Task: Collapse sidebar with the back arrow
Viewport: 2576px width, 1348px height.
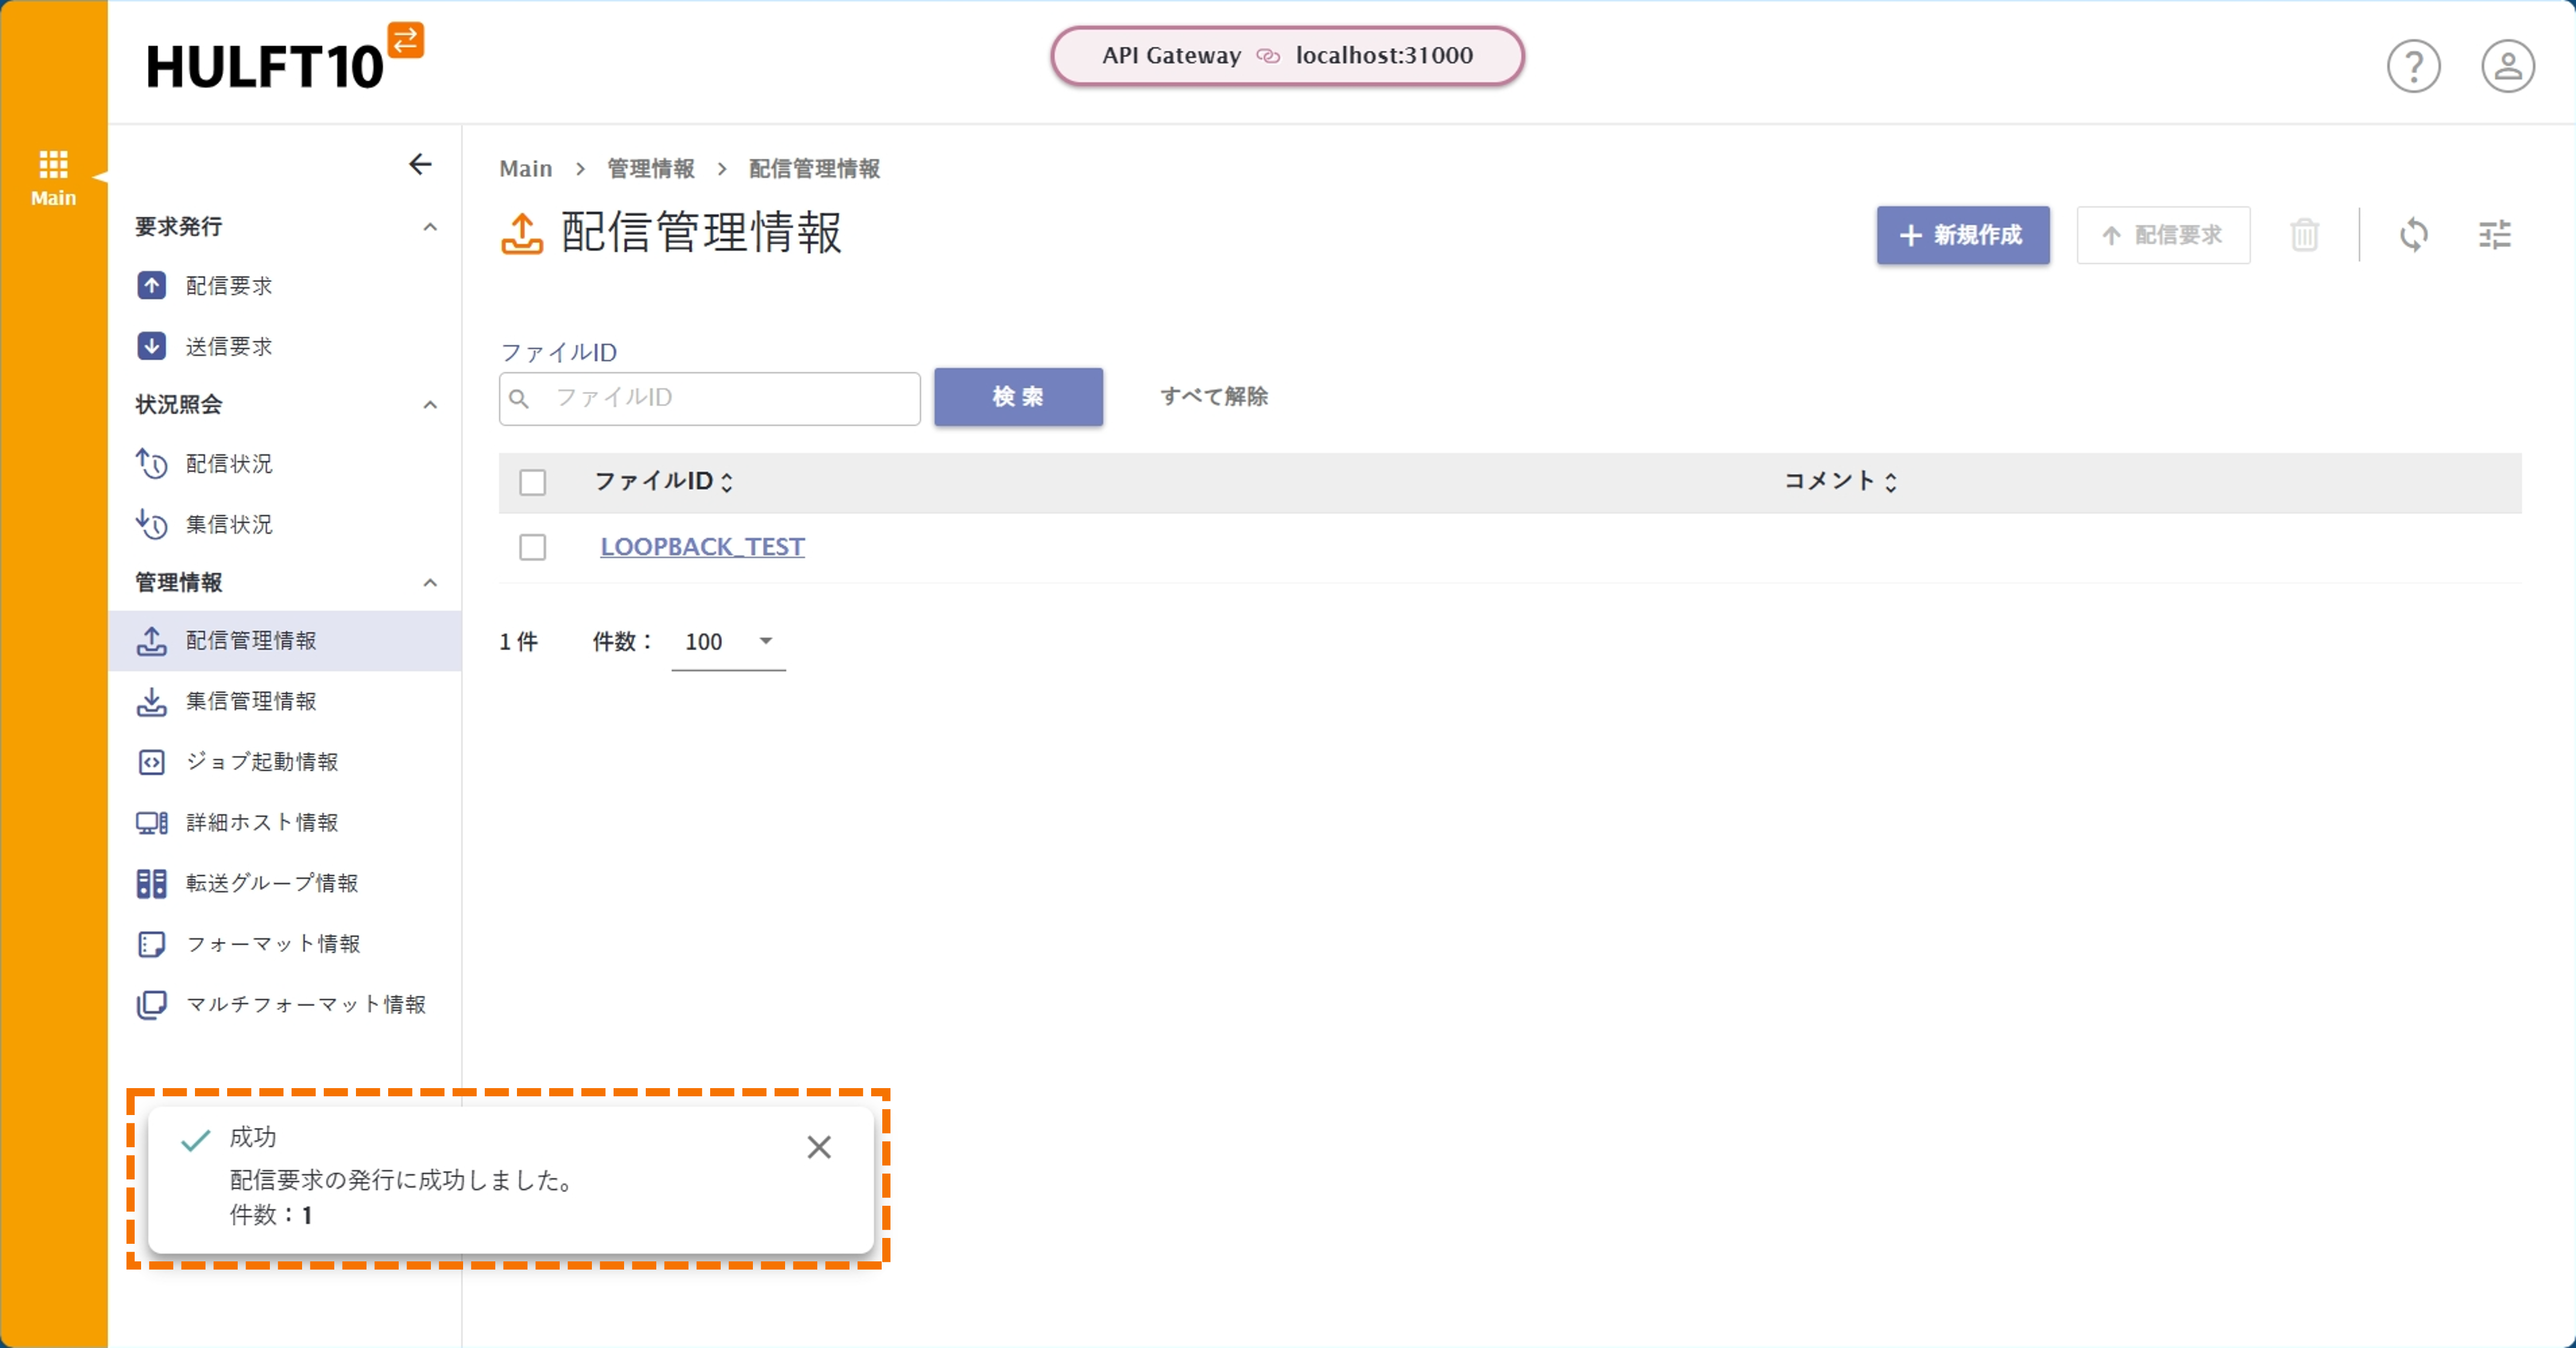Action: (x=420, y=164)
